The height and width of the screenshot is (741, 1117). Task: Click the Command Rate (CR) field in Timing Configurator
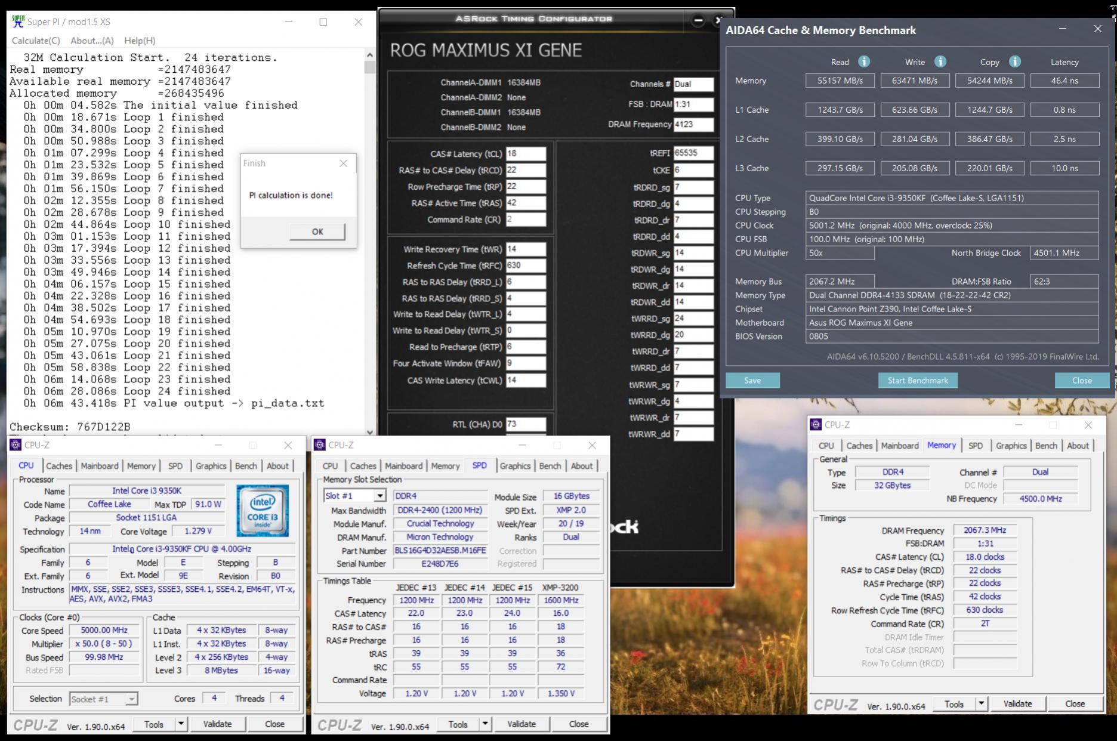[526, 220]
